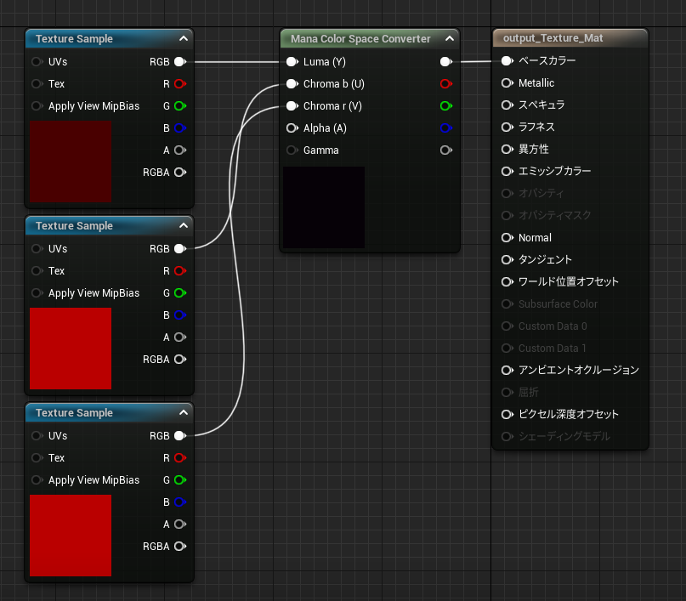Click the Tex input pin on the top Texture Sample

click(37, 83)
